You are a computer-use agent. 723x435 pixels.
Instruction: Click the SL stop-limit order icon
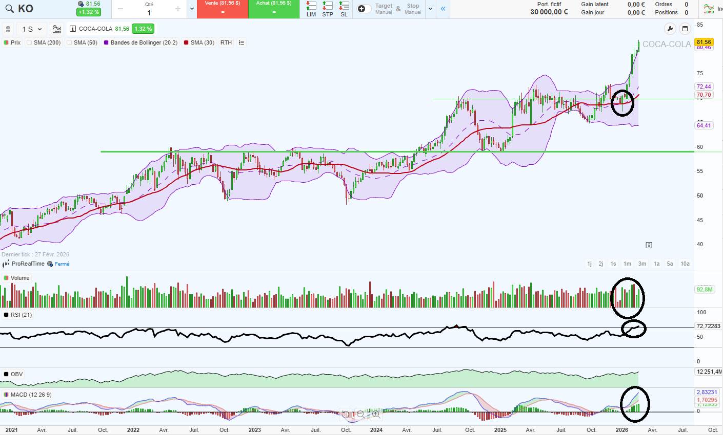344,9
